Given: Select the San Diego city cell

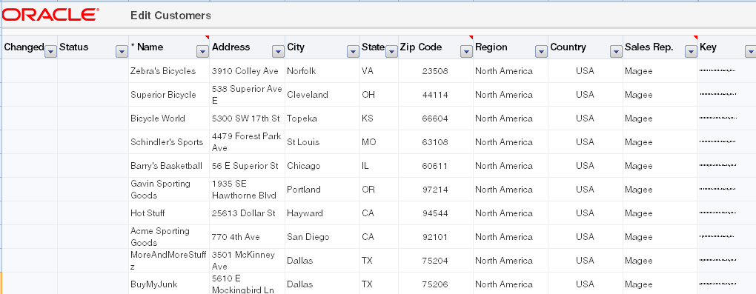Looking at the screenshot, I should pyautogui.click(x=322, y=237).
